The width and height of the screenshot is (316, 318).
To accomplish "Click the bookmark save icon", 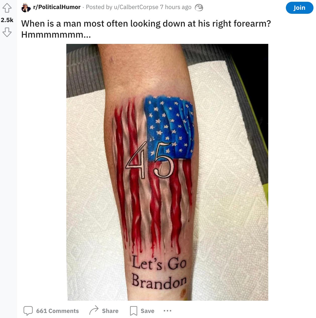I will point(134,311).
